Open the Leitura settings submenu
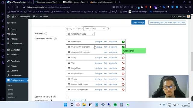193x108 pixels. coord(10,94)
